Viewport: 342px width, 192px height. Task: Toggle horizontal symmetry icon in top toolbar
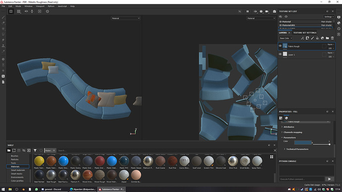click(26, 11)
